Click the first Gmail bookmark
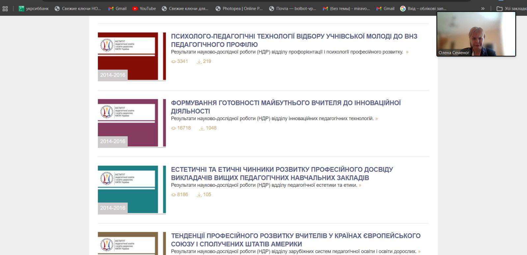 pos(118,9)
